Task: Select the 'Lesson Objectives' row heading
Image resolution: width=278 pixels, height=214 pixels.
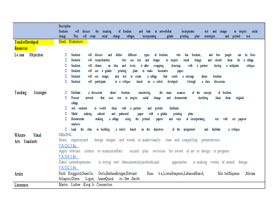Action: pos(29,55)
